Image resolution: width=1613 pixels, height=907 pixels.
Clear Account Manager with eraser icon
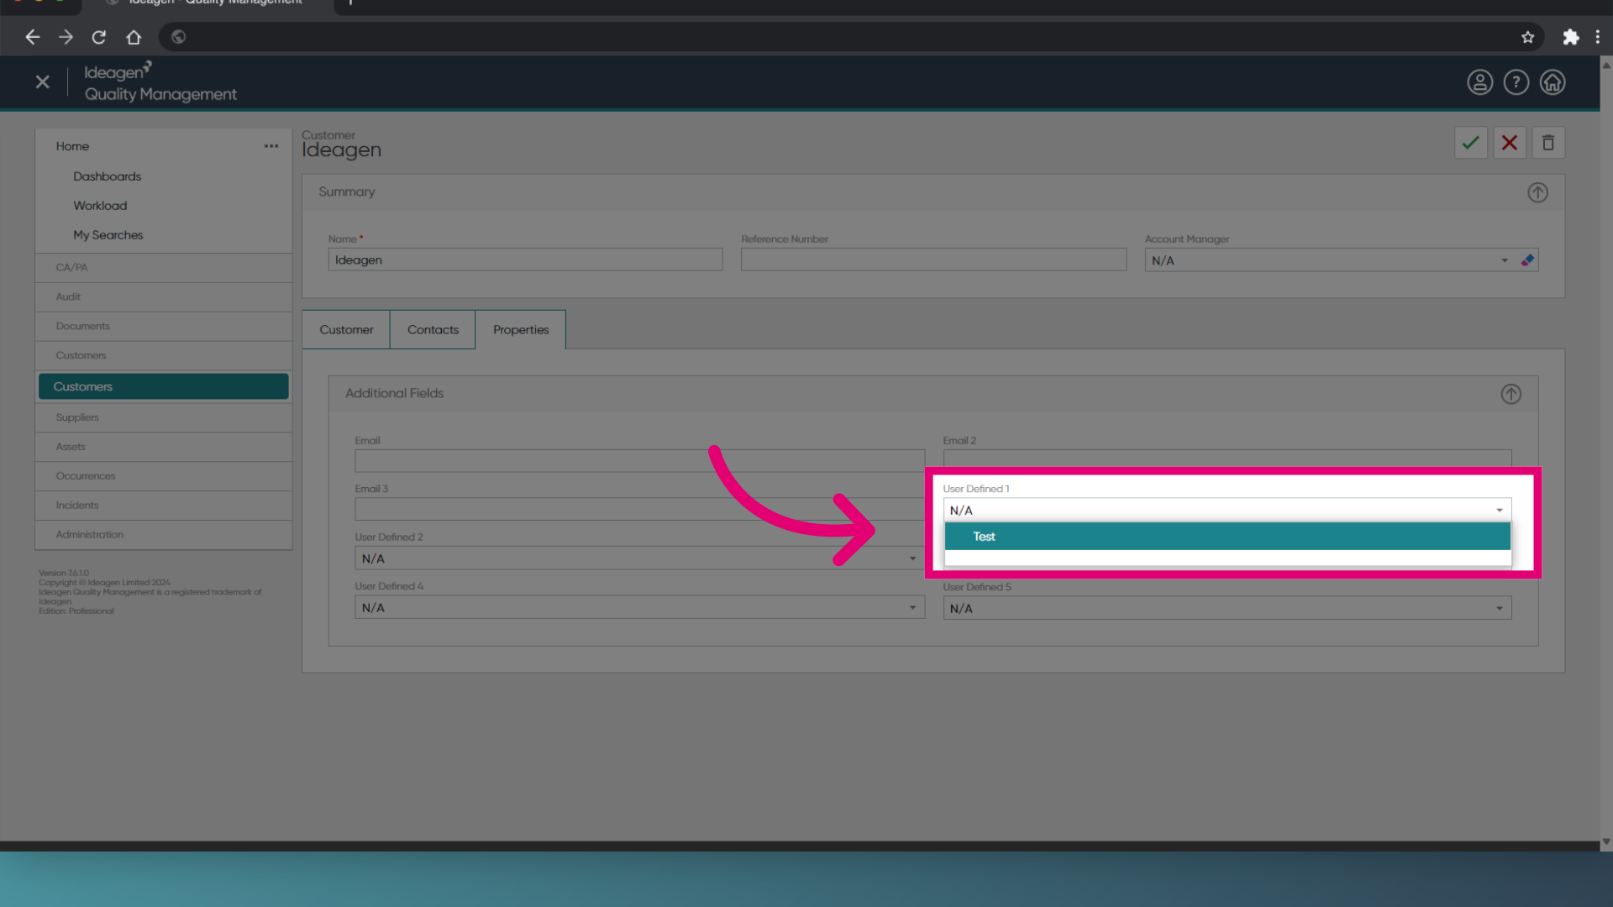1527,260
